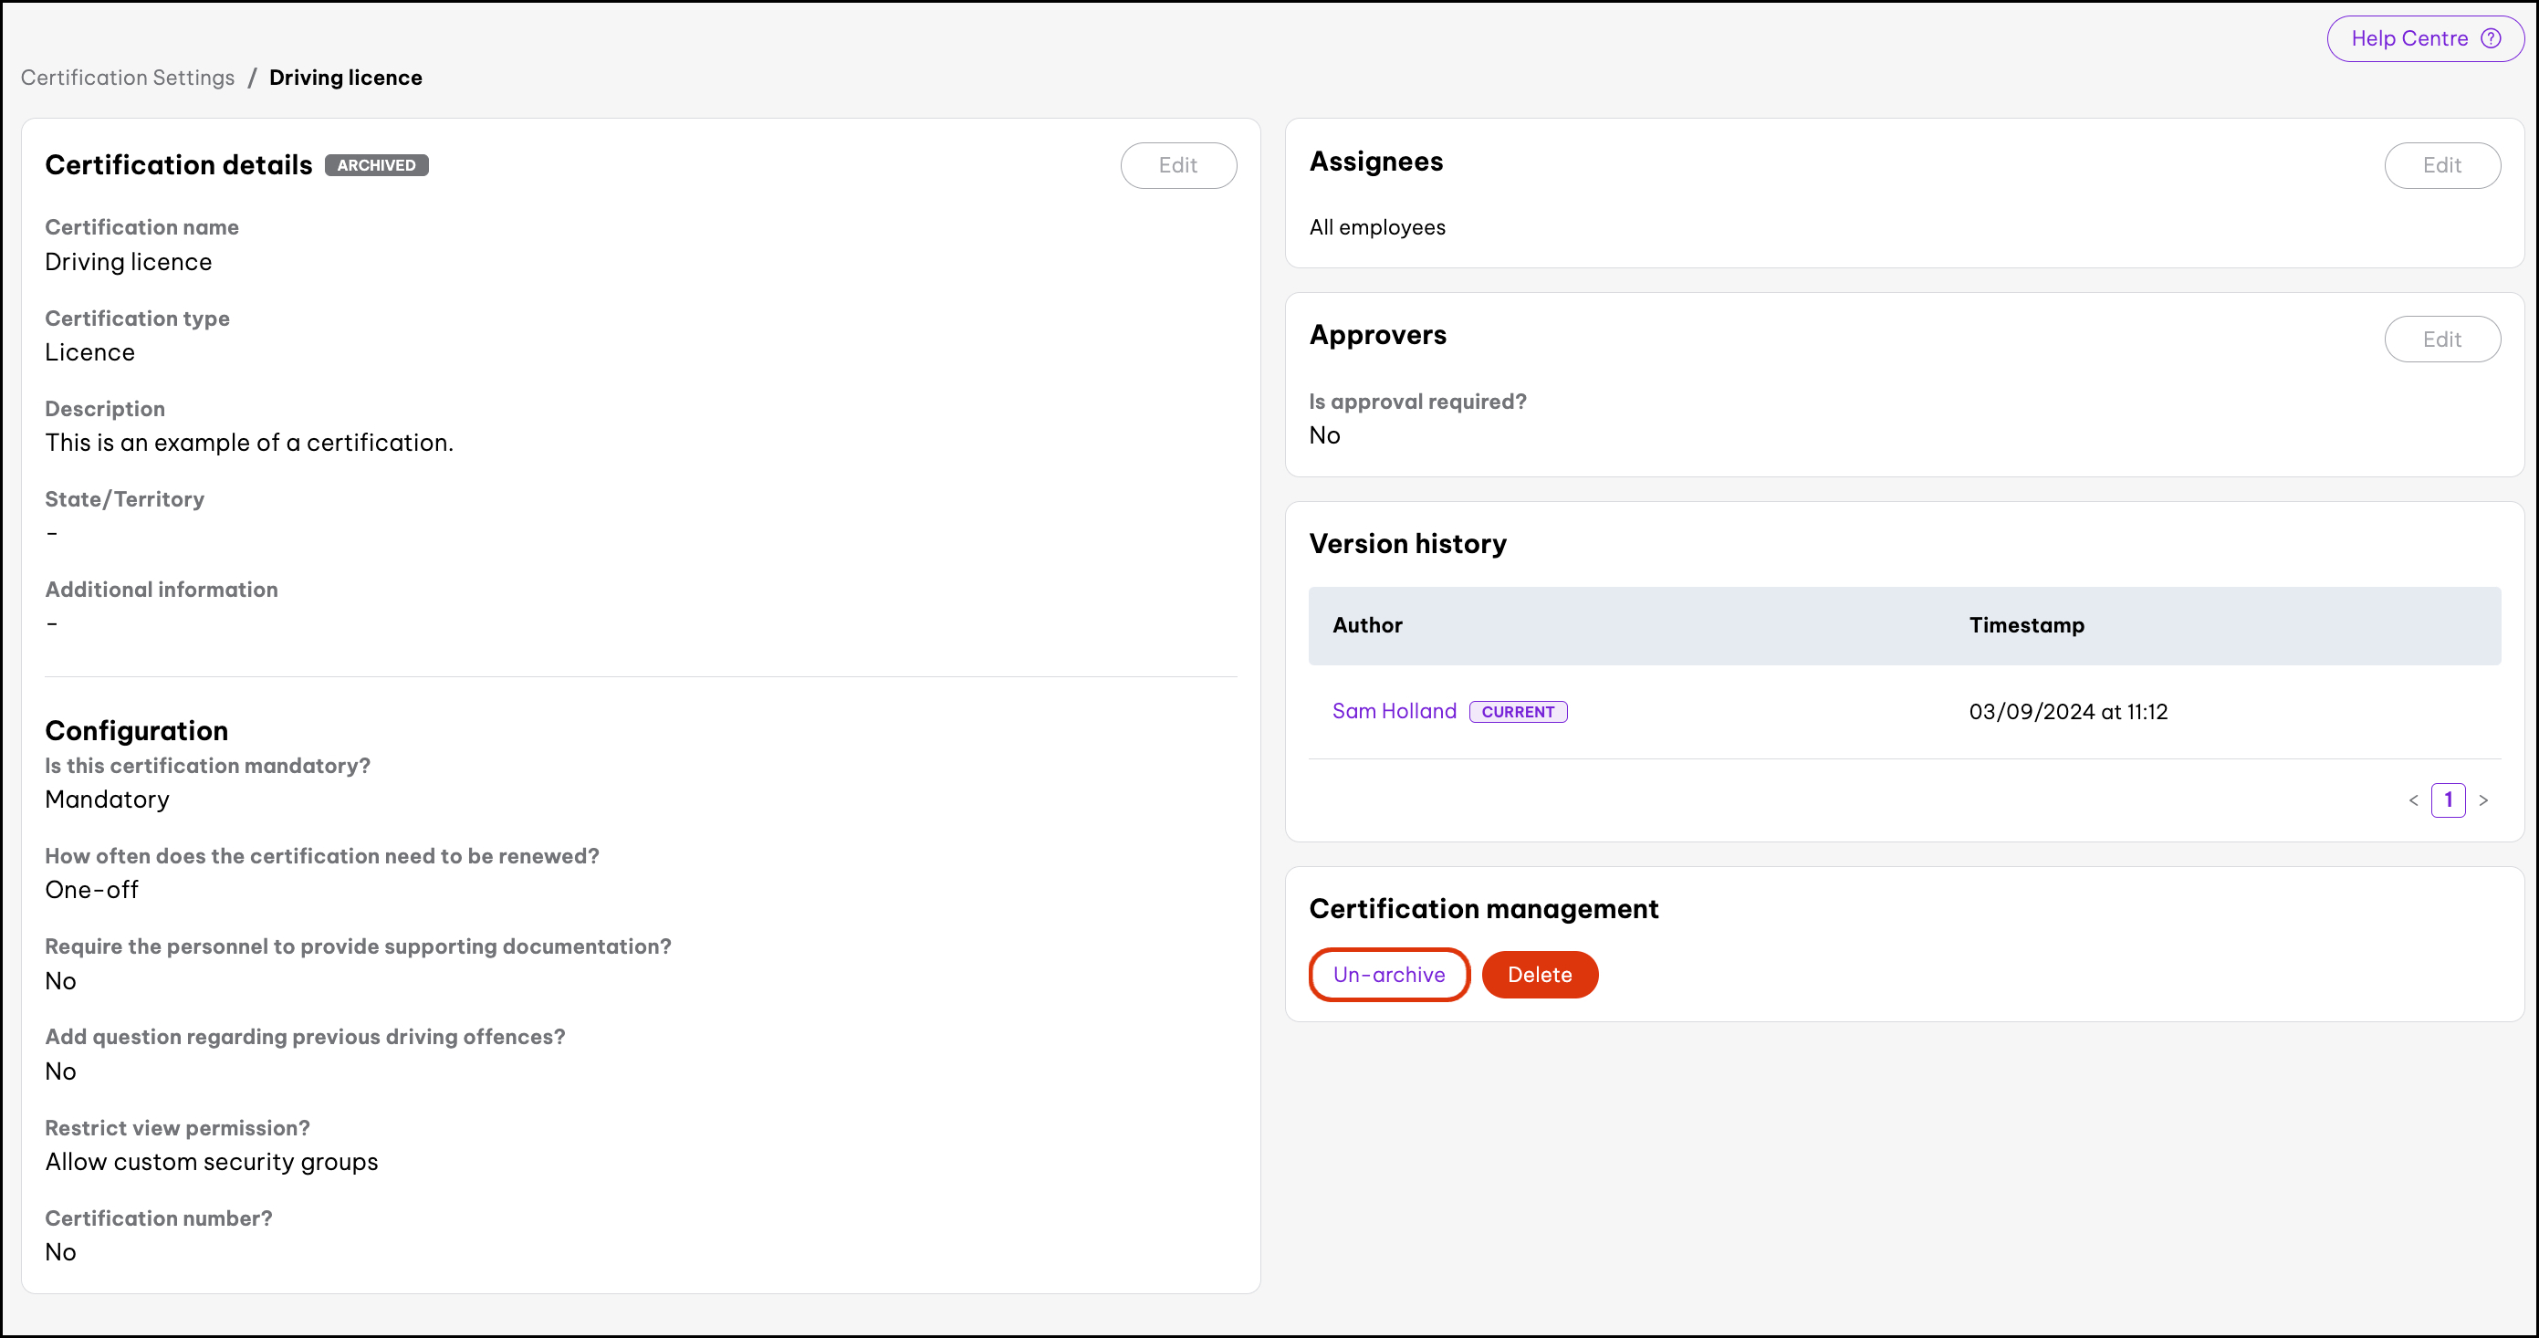Click the All employees assignee text
This screenshot has height=1338, width=2539.
[1376, 228]
